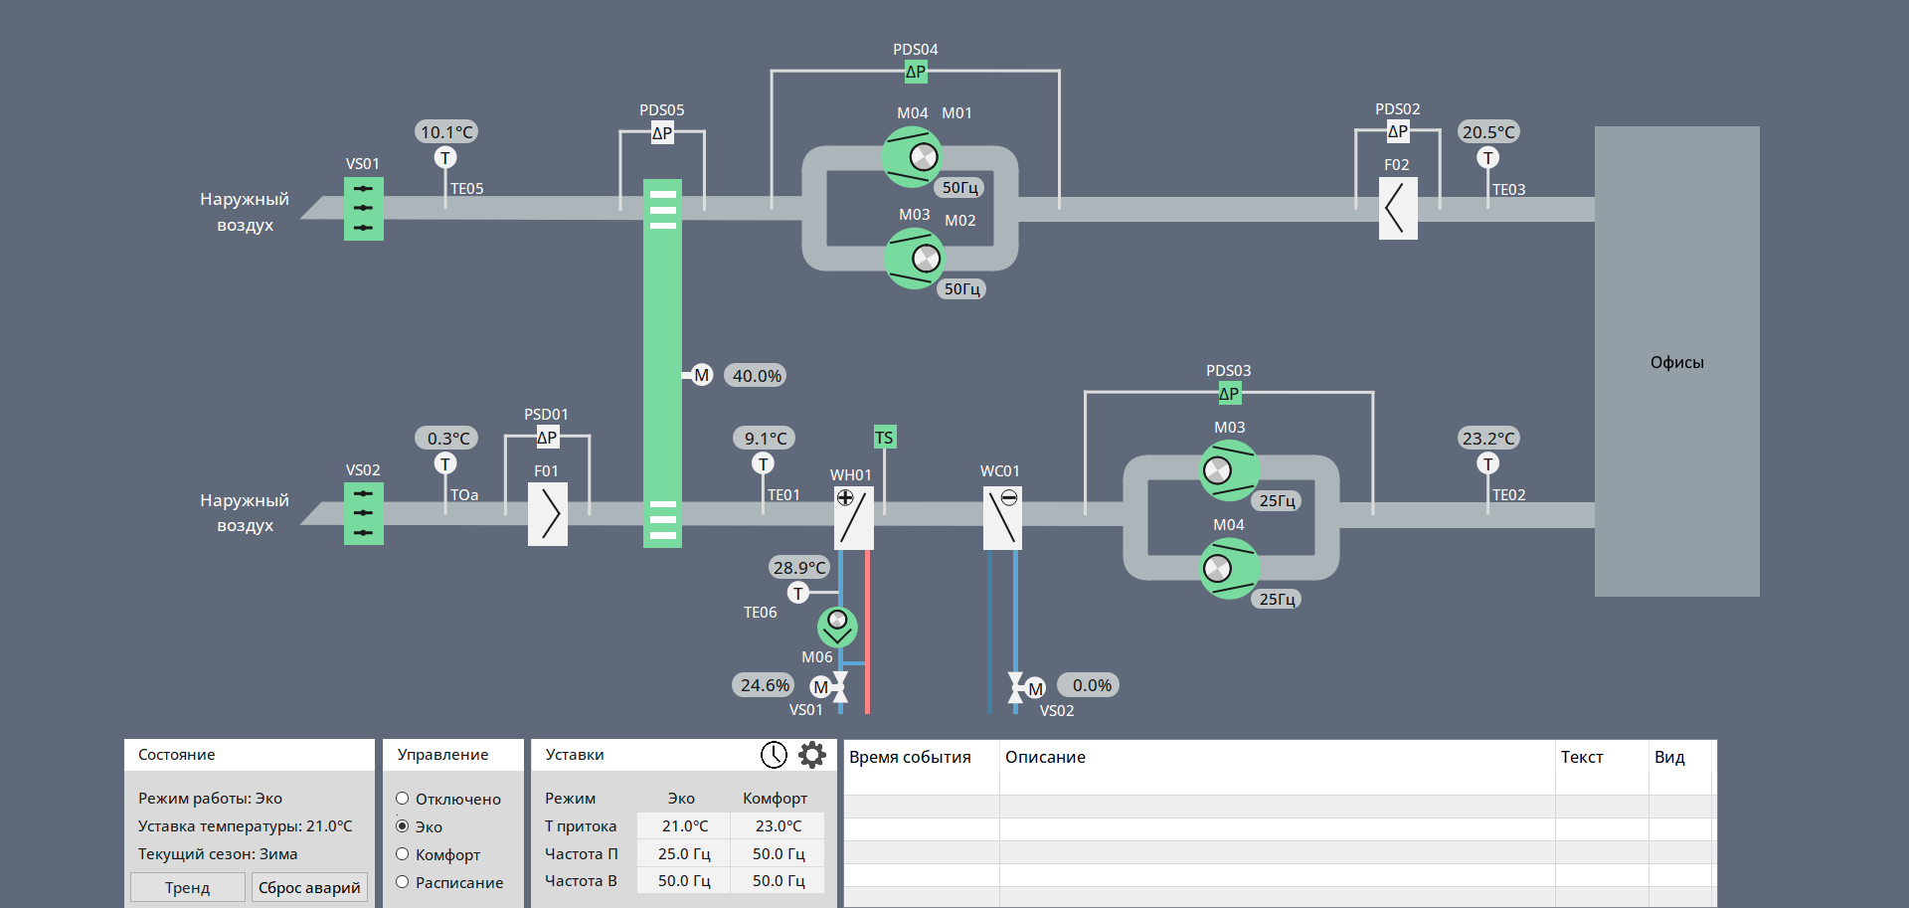
Task: Click the 21.0°C Эко supply temperature setpoint
Action: [x=683, y=825]
